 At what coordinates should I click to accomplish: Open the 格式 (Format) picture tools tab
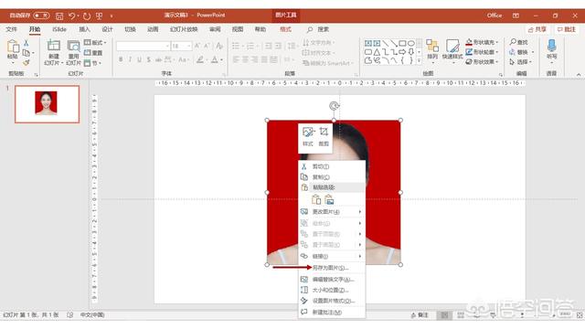click(x=285, y=29)
